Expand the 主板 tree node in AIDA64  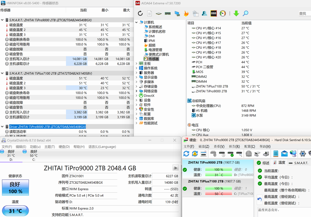pos(137,64)
